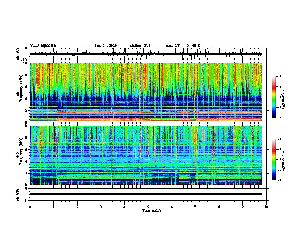Click the "-5" tick on ch.3(V) axis
This screenshot has height=232, width=300.
coord(26,201)
